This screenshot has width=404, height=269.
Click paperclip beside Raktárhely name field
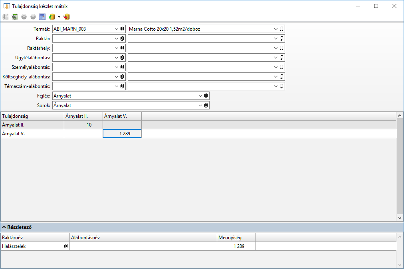[281, 48]
